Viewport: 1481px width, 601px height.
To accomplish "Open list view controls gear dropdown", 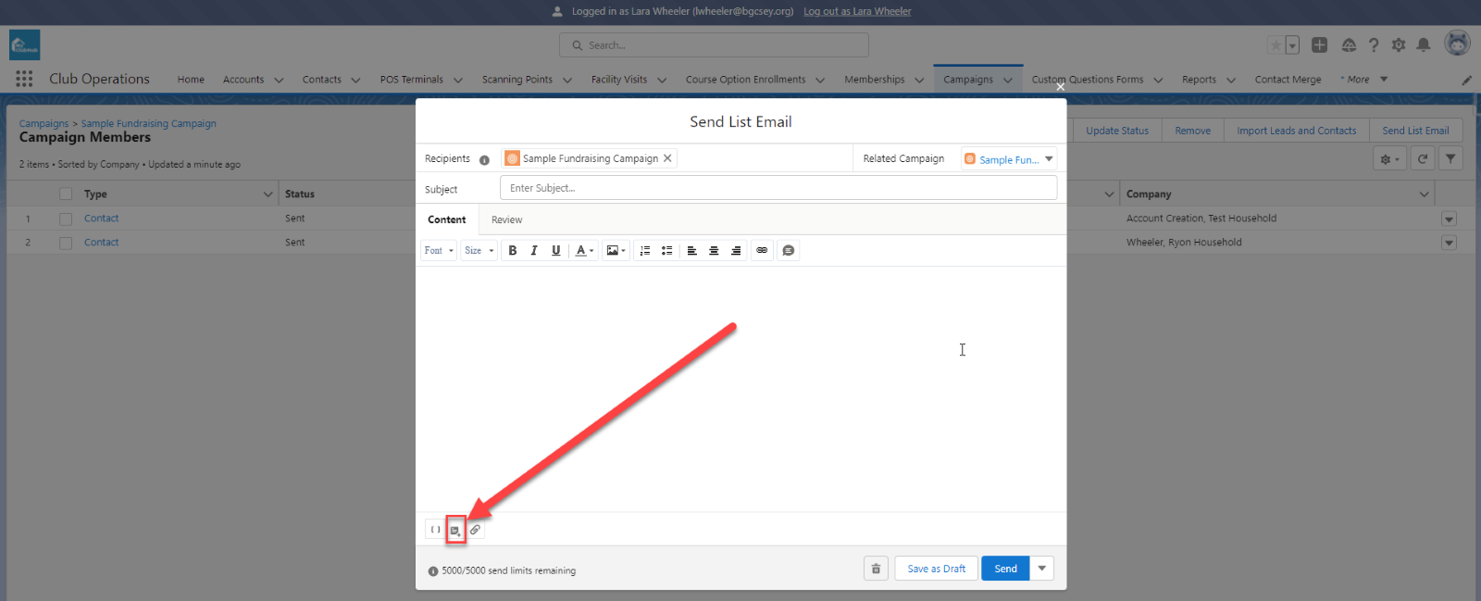I will [1389, 158].
